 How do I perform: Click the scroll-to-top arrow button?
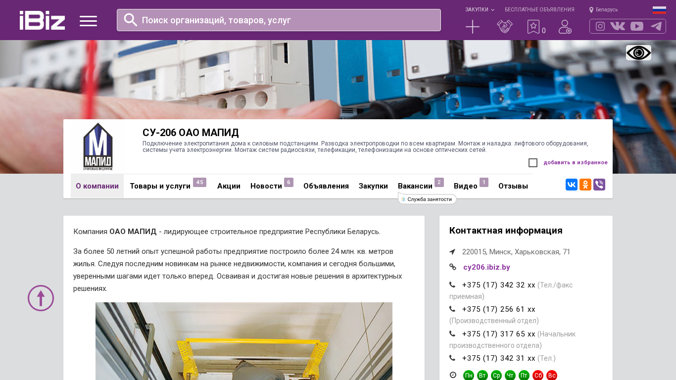coord(41,298)
